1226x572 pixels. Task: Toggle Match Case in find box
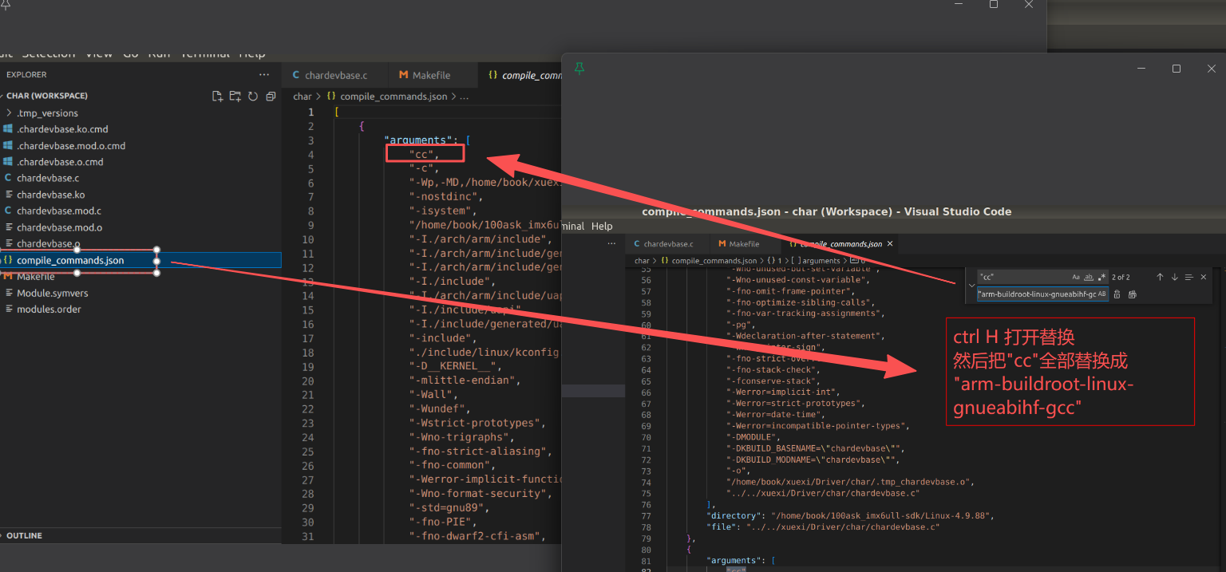tap(1076, 277)
